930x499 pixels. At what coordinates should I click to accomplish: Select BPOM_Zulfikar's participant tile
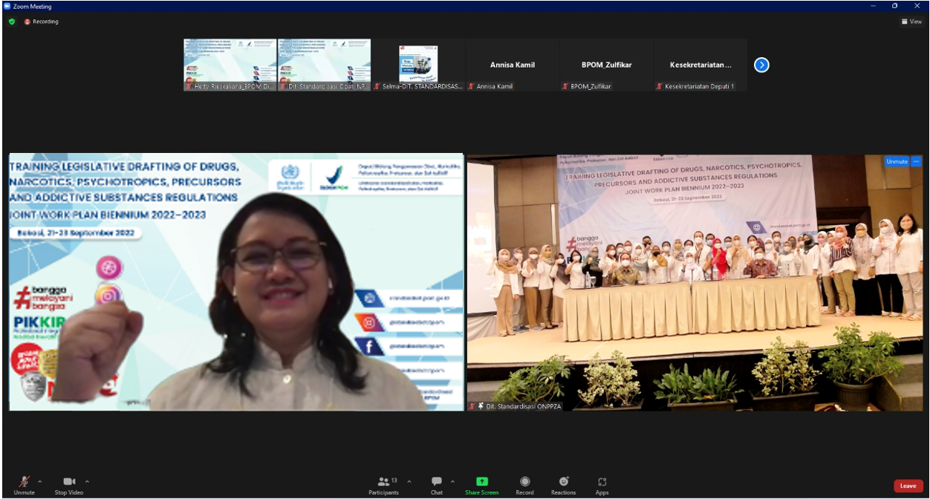pos(606,65)
